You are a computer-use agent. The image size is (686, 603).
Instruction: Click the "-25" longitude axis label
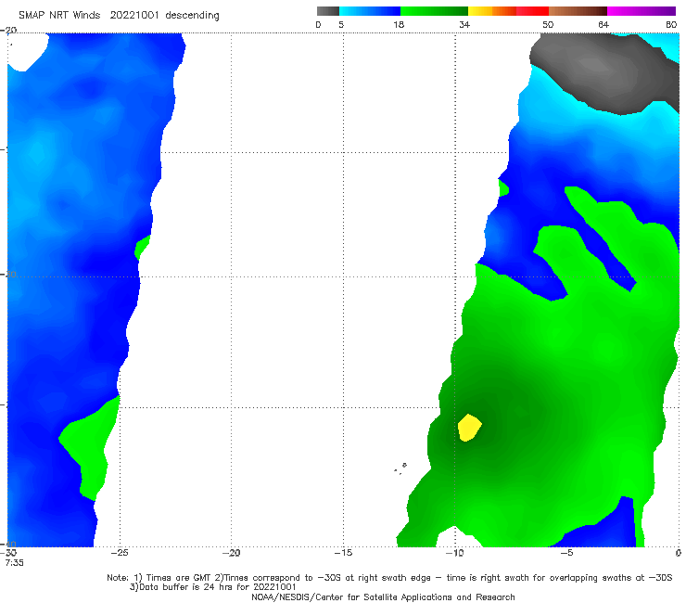pyautogui.click(x=120, y=553)
